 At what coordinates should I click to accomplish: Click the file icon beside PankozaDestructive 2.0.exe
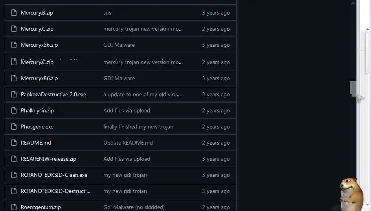click(x=14, y=94)
